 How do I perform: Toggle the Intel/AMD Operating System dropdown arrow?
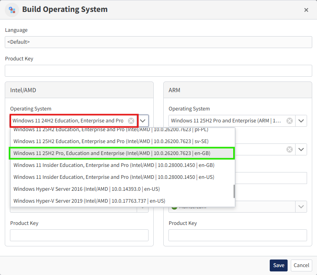[x=143, y=121]
